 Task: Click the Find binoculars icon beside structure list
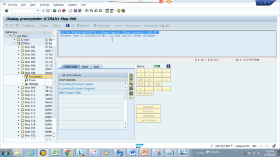[x=131, y=89]
